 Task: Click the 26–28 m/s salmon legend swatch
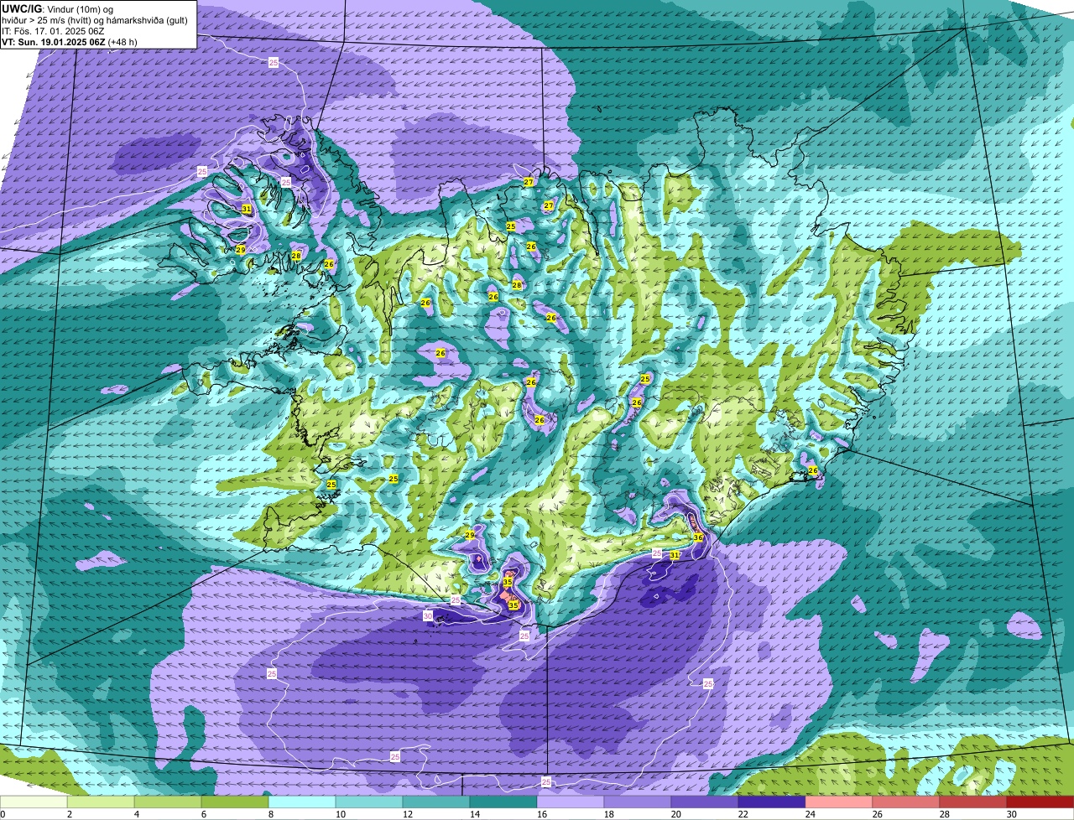(906, 802)
